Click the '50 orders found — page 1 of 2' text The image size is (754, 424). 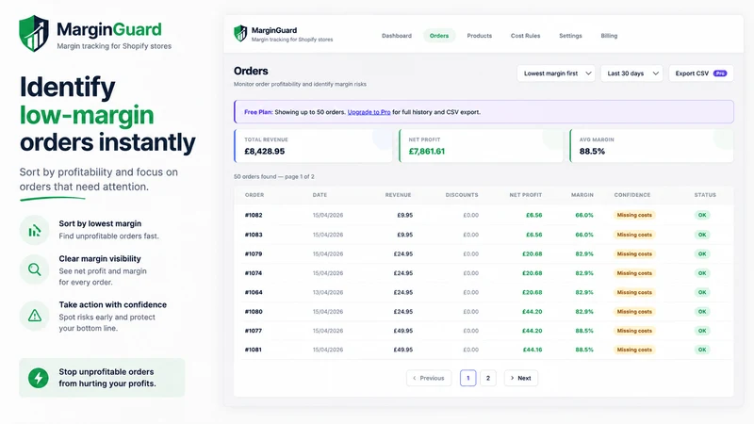coord(274,176)
